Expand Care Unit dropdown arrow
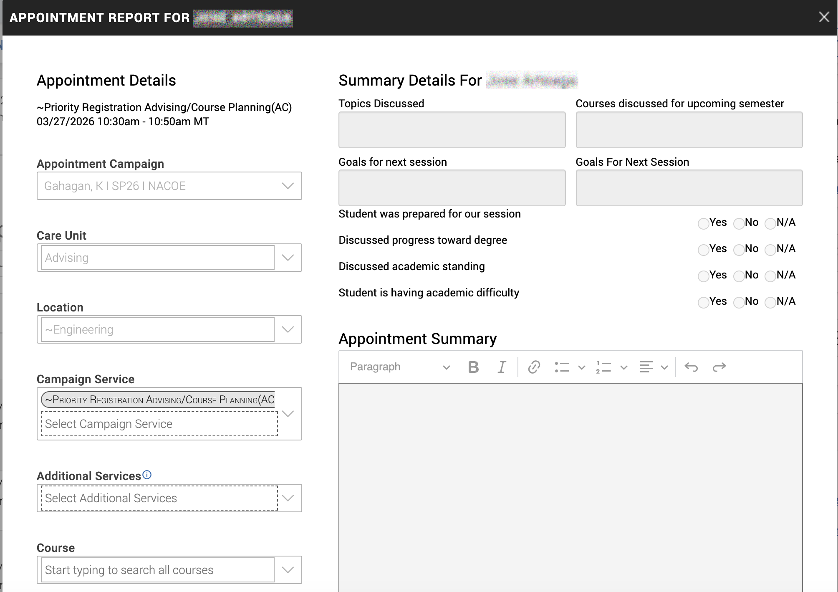 288,258
